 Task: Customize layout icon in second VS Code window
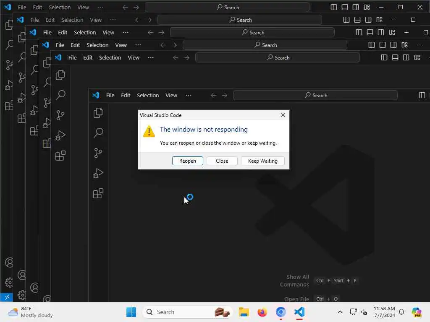tap(417, 57)
